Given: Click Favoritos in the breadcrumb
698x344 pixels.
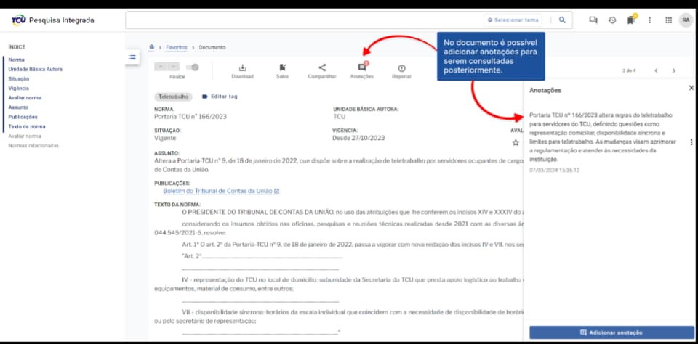Looking at the screenshot, I should tap(175, 47).
